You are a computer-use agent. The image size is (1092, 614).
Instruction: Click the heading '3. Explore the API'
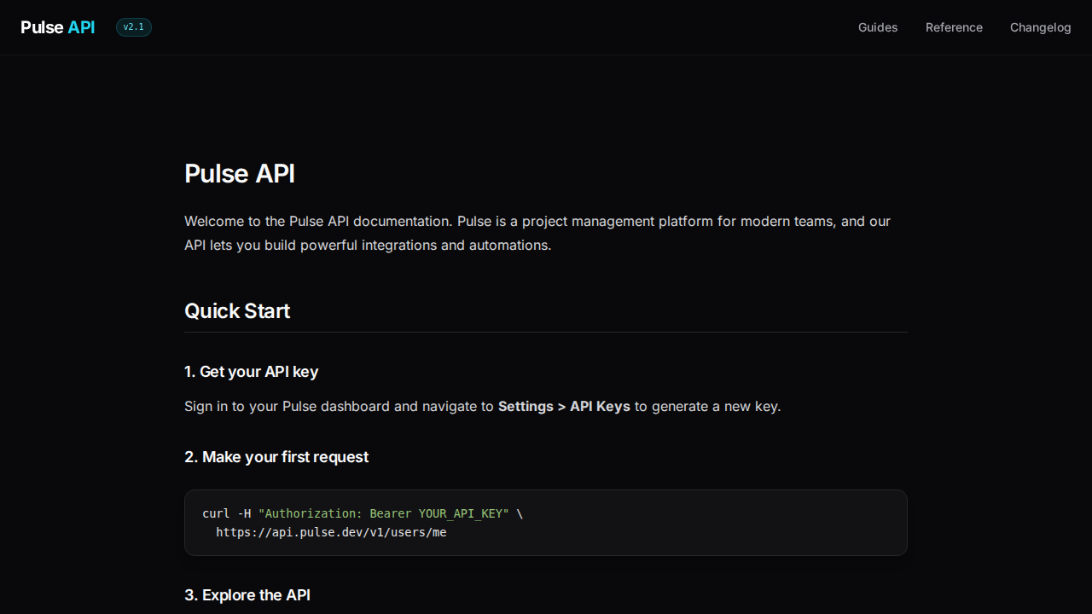[x=247, y=595]
